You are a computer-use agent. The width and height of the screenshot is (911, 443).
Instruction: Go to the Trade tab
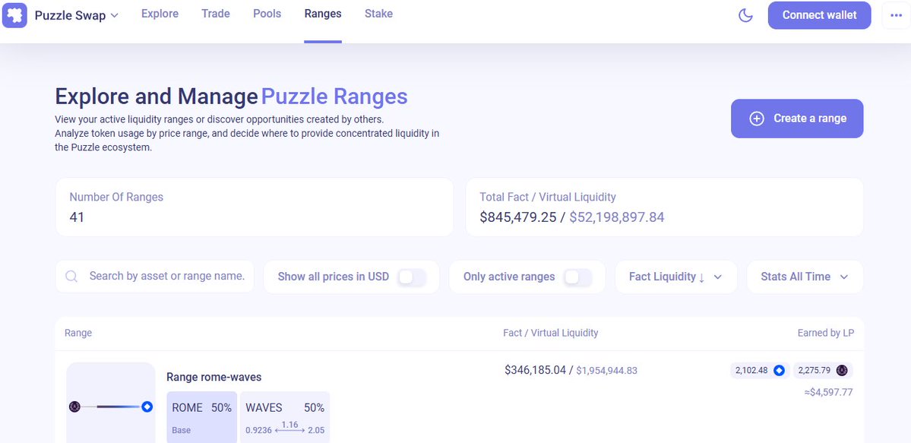coord(216,14)
